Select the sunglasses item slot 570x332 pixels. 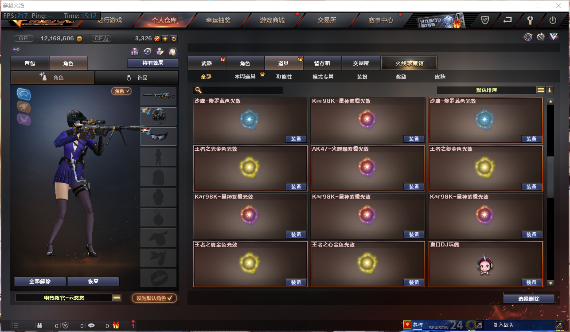pyautogui.click(x=158, y=137)
